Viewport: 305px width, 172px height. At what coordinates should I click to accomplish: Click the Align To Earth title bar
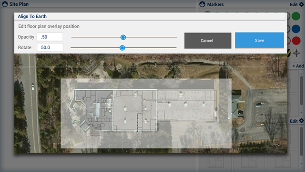(150, 16)
